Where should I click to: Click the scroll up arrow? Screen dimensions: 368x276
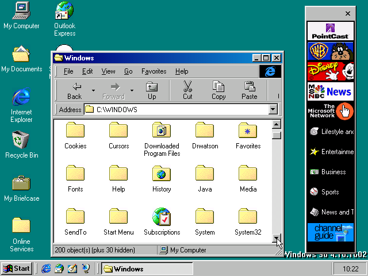(x=277, y=124)
